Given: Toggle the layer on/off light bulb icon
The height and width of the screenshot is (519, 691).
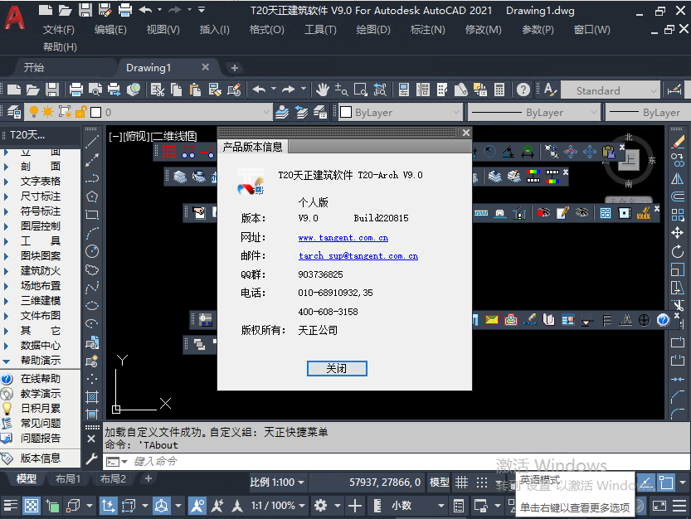Looking at the screenshot, I should (x=34, y=112).
